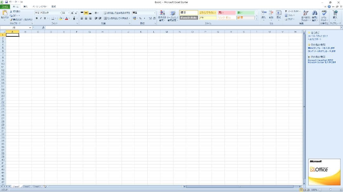Select the format painter brush
Screen dimensions: 343x192
[x=11, y=20]
